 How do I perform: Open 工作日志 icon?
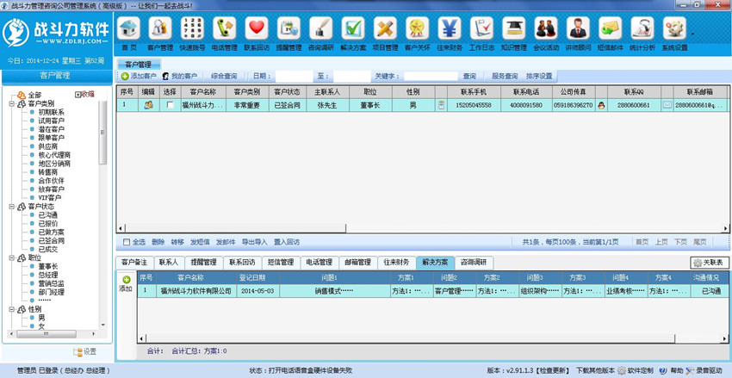tap(481, 28)
